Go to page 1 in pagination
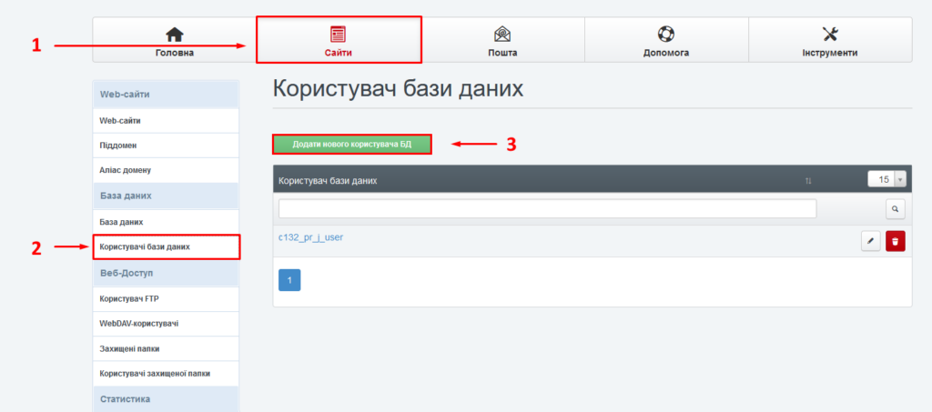 (289, 280)
